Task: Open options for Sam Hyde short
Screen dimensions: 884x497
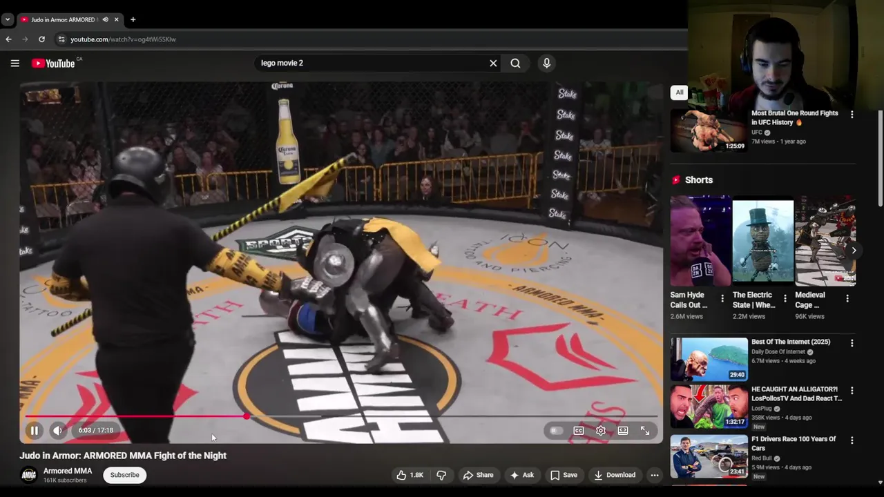Action: (722, 299)
